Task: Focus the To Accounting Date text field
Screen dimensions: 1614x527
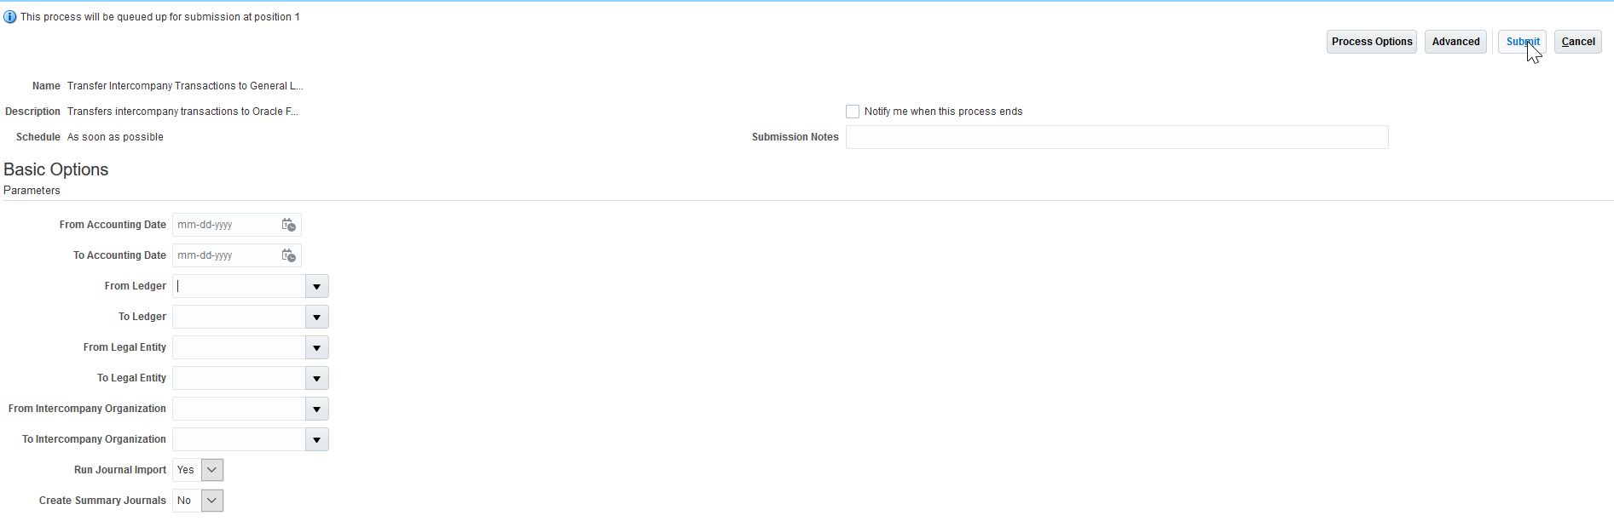Action: pos(224,255)
